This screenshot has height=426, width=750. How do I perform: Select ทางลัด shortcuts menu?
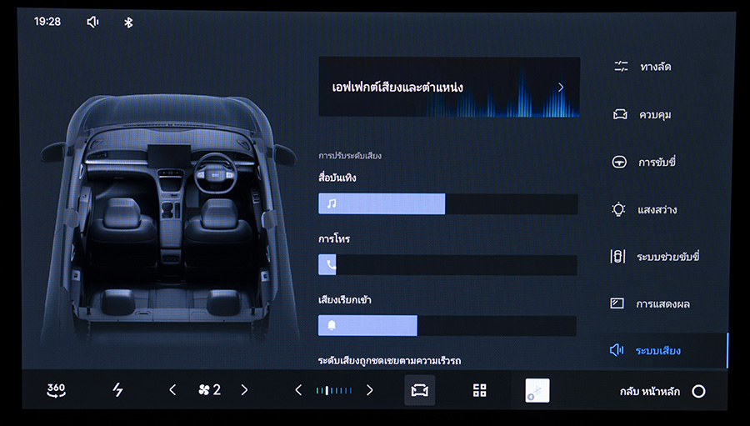[654, 67]
